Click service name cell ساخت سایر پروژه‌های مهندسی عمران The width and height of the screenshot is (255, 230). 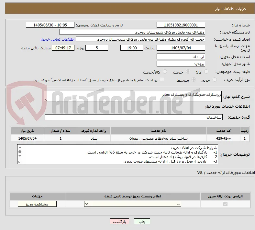(x=158, y=138)
